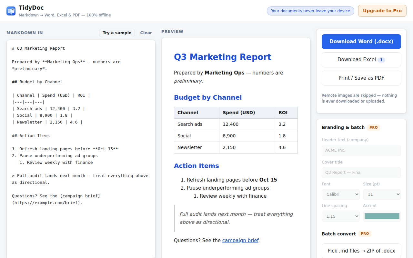Open the Accent color swatch picker
Viewport: 413px width, 258px height.
click(382, 216)
